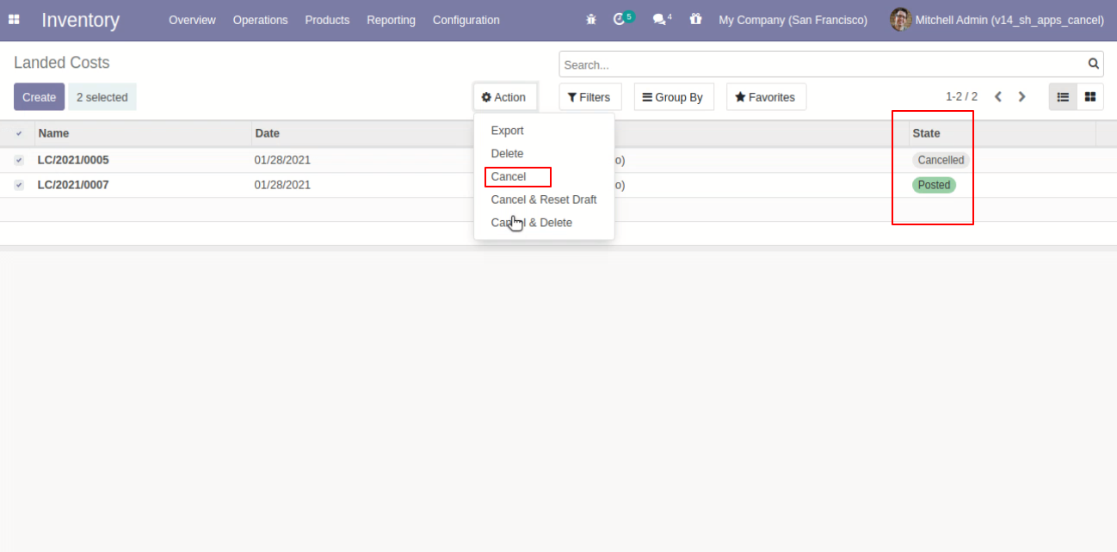The width and height of the screenshot is (1117, 552).
Task: Open the Products menu
Action: point(327,20)
